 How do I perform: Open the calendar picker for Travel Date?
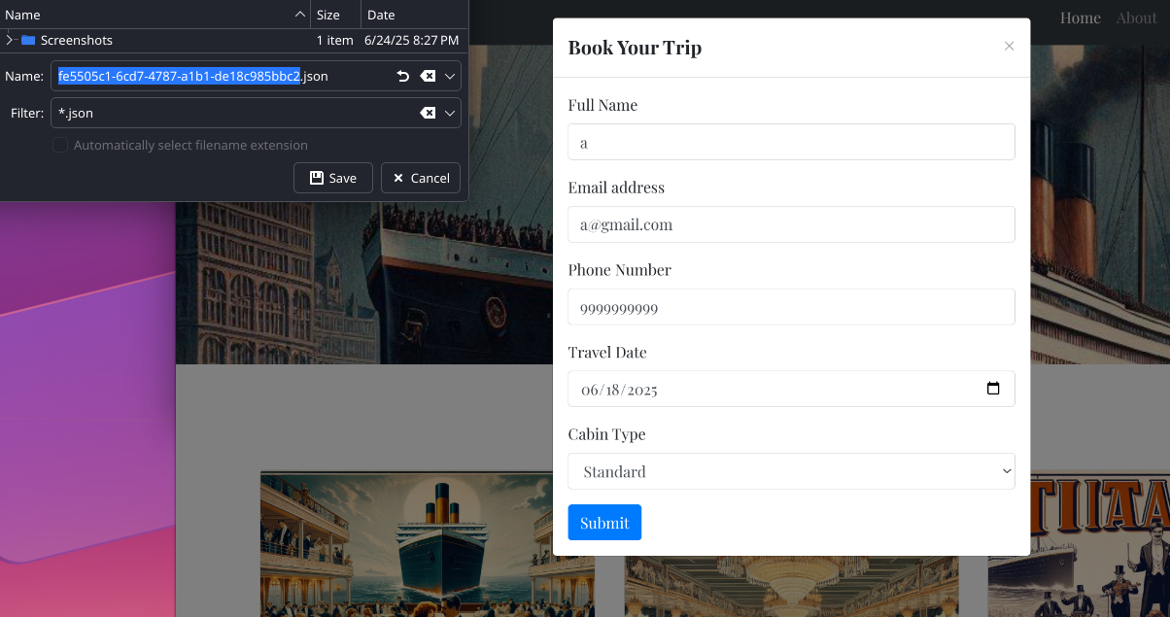(993, 389)
